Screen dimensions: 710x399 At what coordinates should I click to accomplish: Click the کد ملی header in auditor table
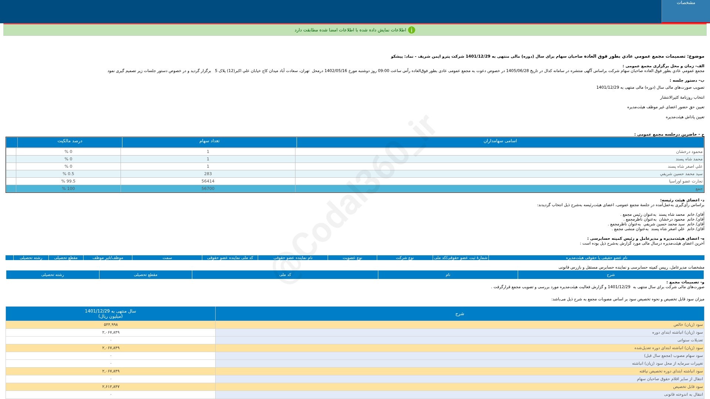tap(285, 275)
